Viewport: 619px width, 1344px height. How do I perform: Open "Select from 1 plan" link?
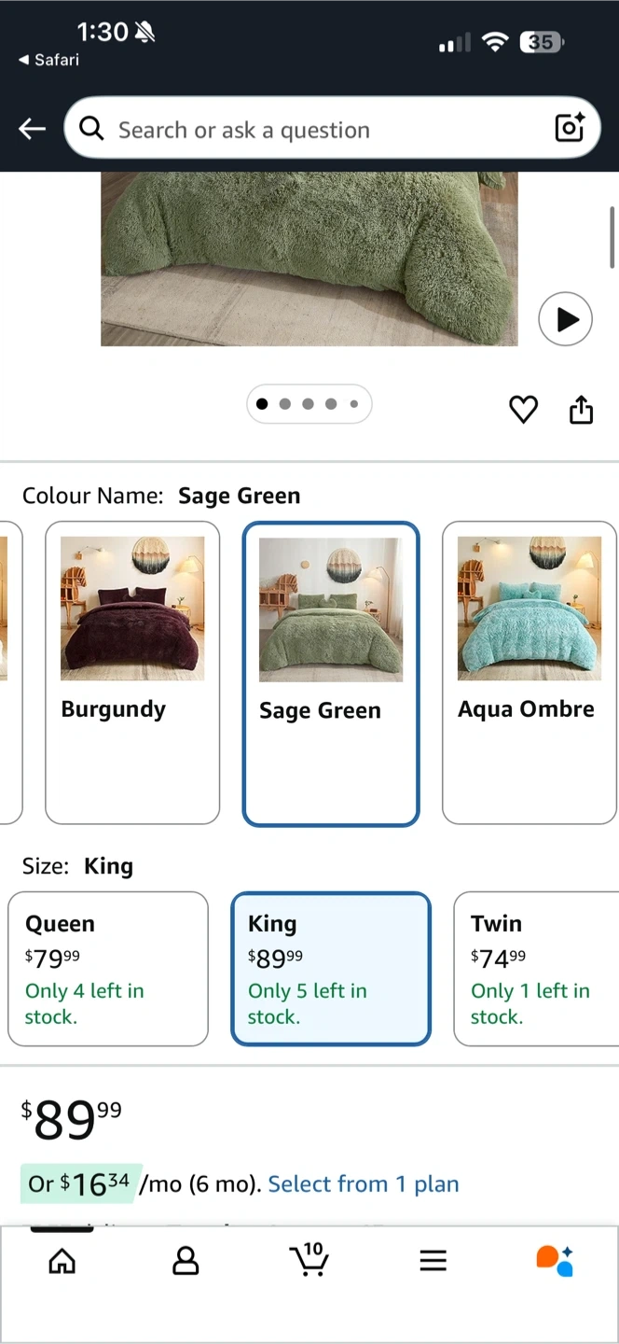(364, 1184)
